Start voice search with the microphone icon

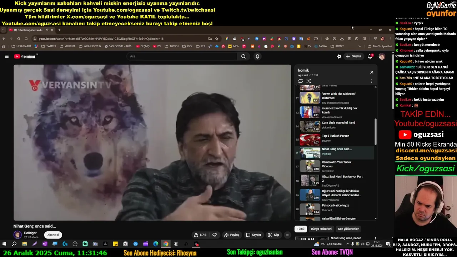pos(257,56)
